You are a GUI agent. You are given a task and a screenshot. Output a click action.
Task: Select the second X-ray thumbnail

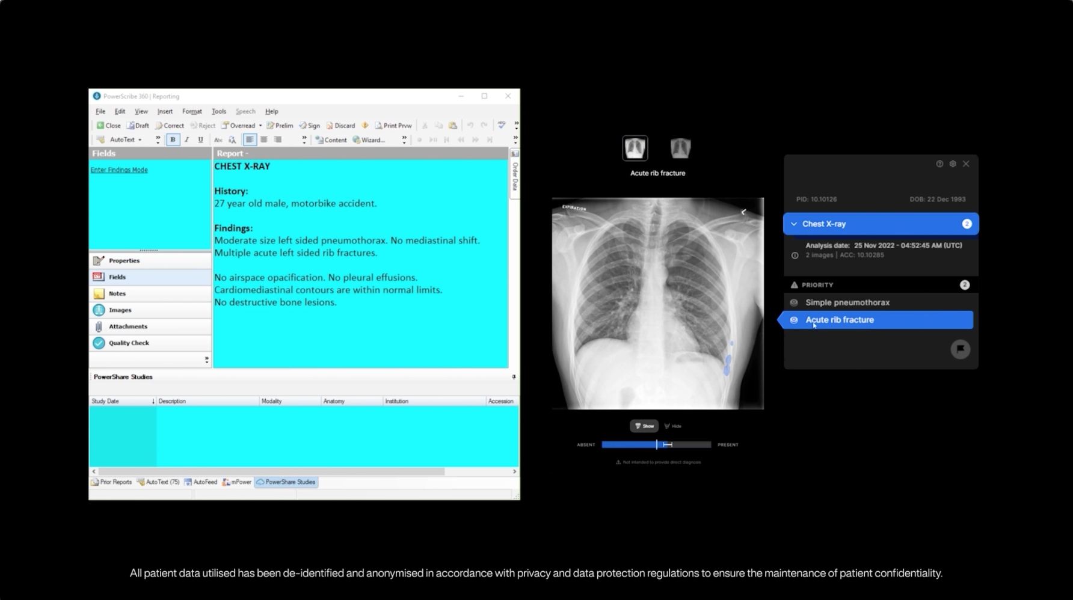[x=680, y=148]
